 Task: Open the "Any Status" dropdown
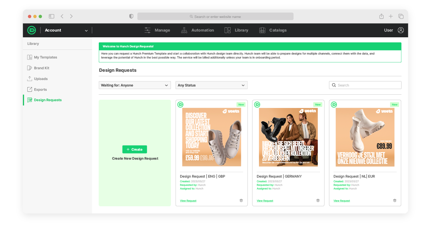point(211,85)
